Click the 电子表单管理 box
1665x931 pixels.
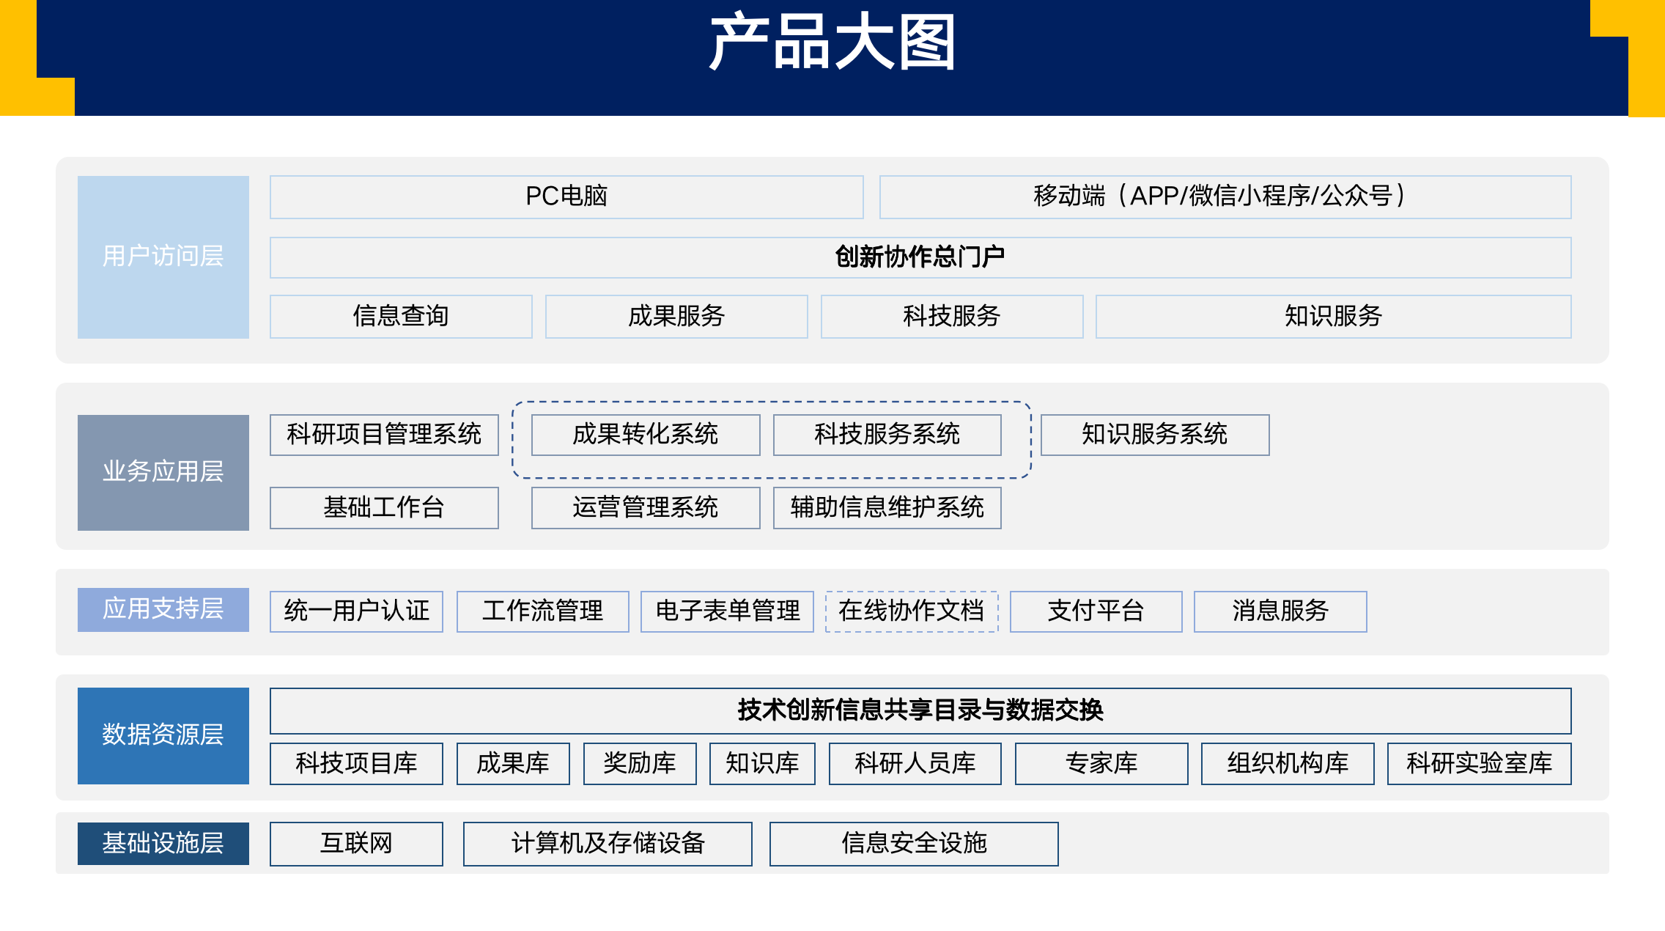tap(727, 611)
